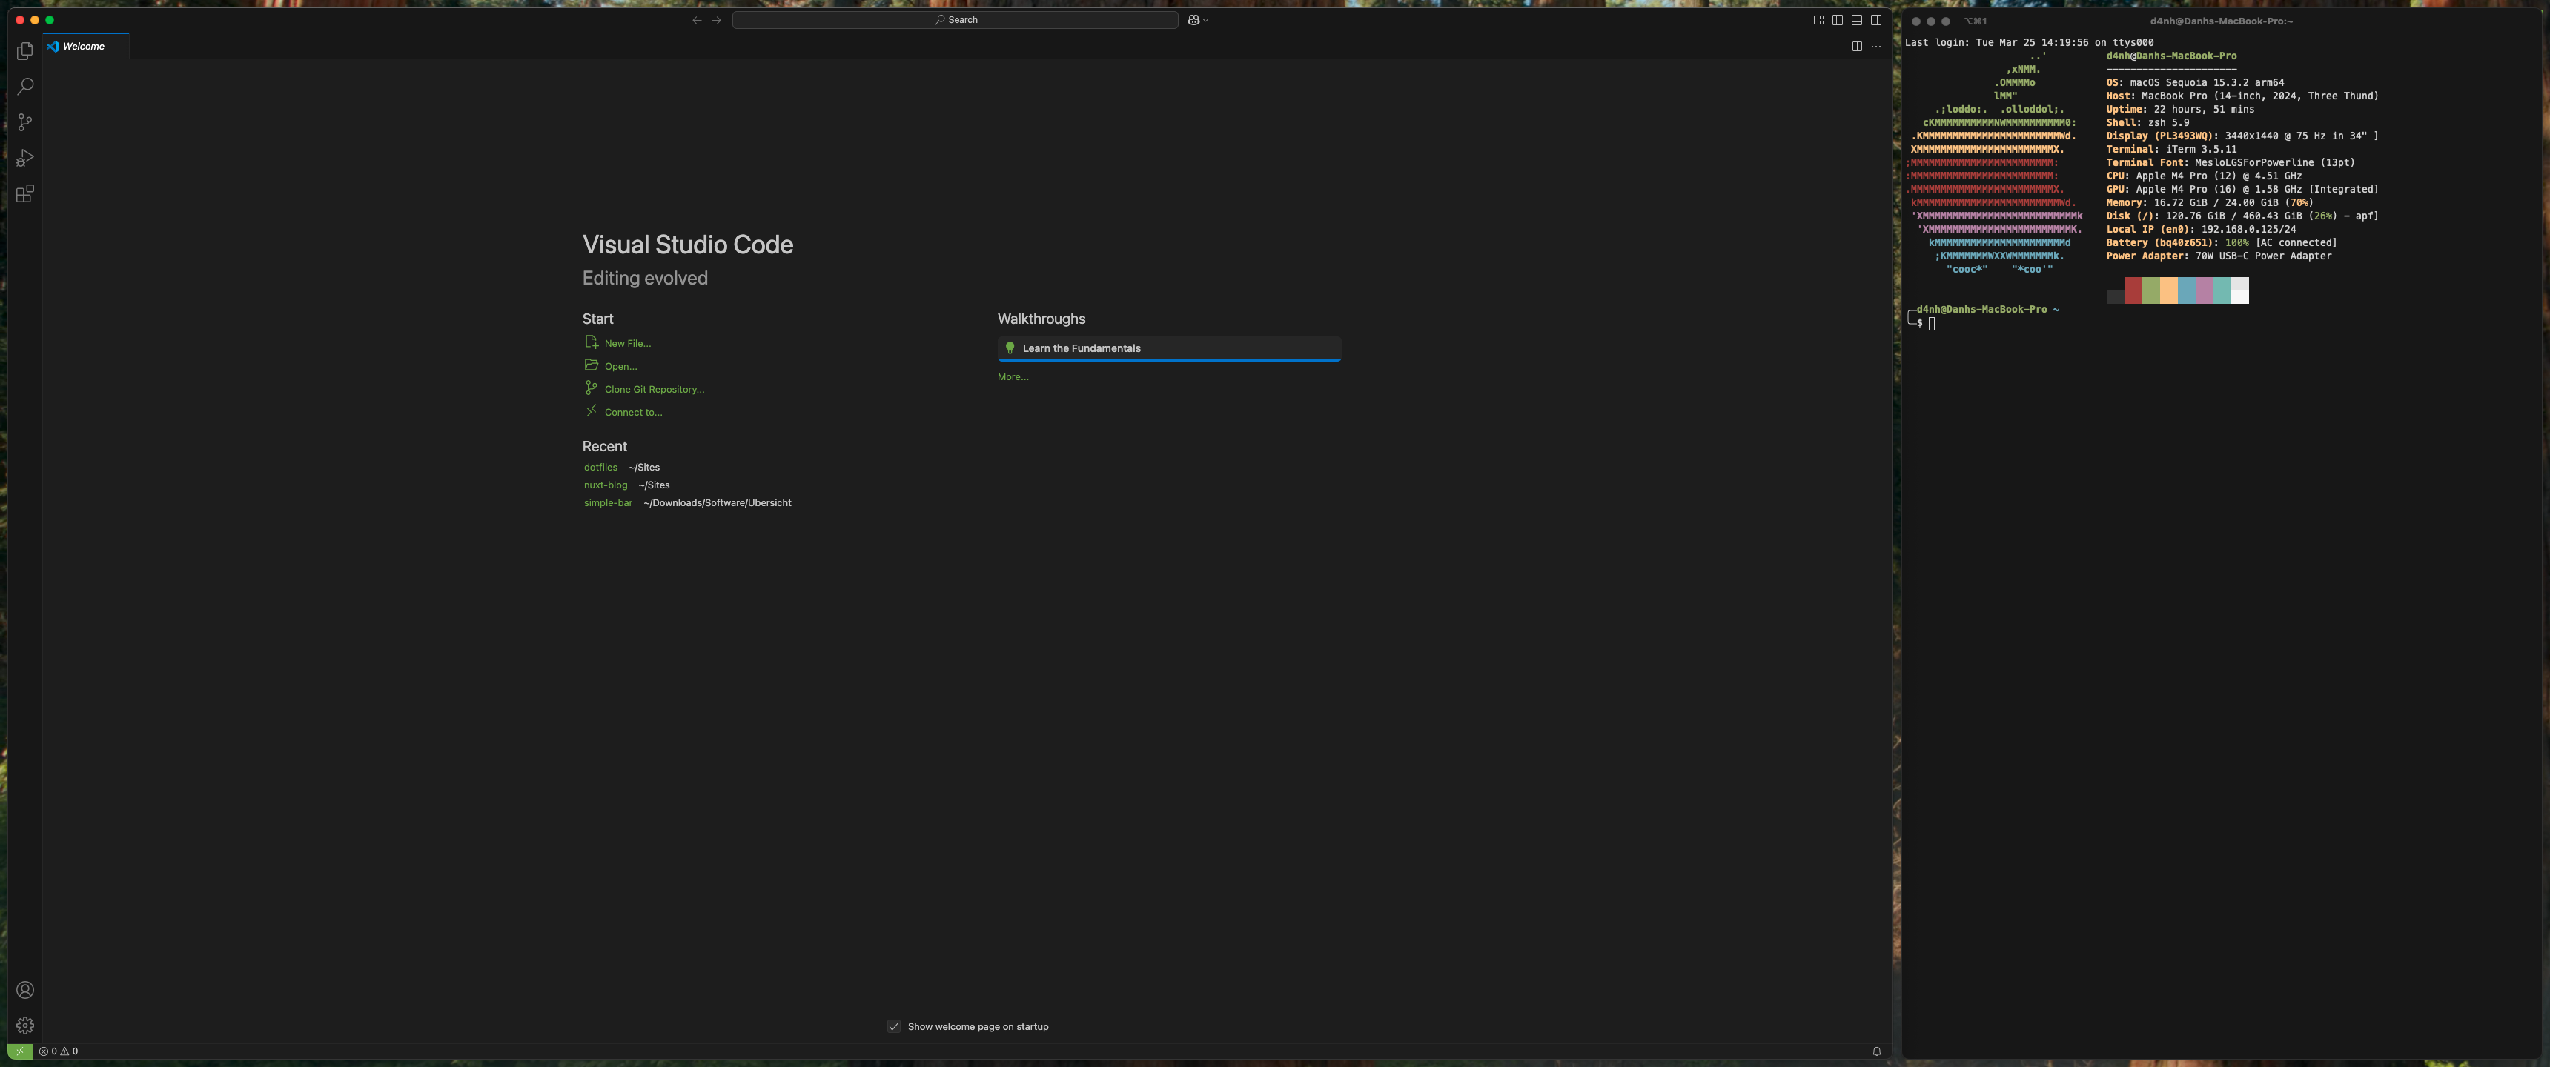This screenshot has width=2550, height=1067.
Task: Open the editor More Actions ellipsis menu
Action: click(x=1876, y=47)
